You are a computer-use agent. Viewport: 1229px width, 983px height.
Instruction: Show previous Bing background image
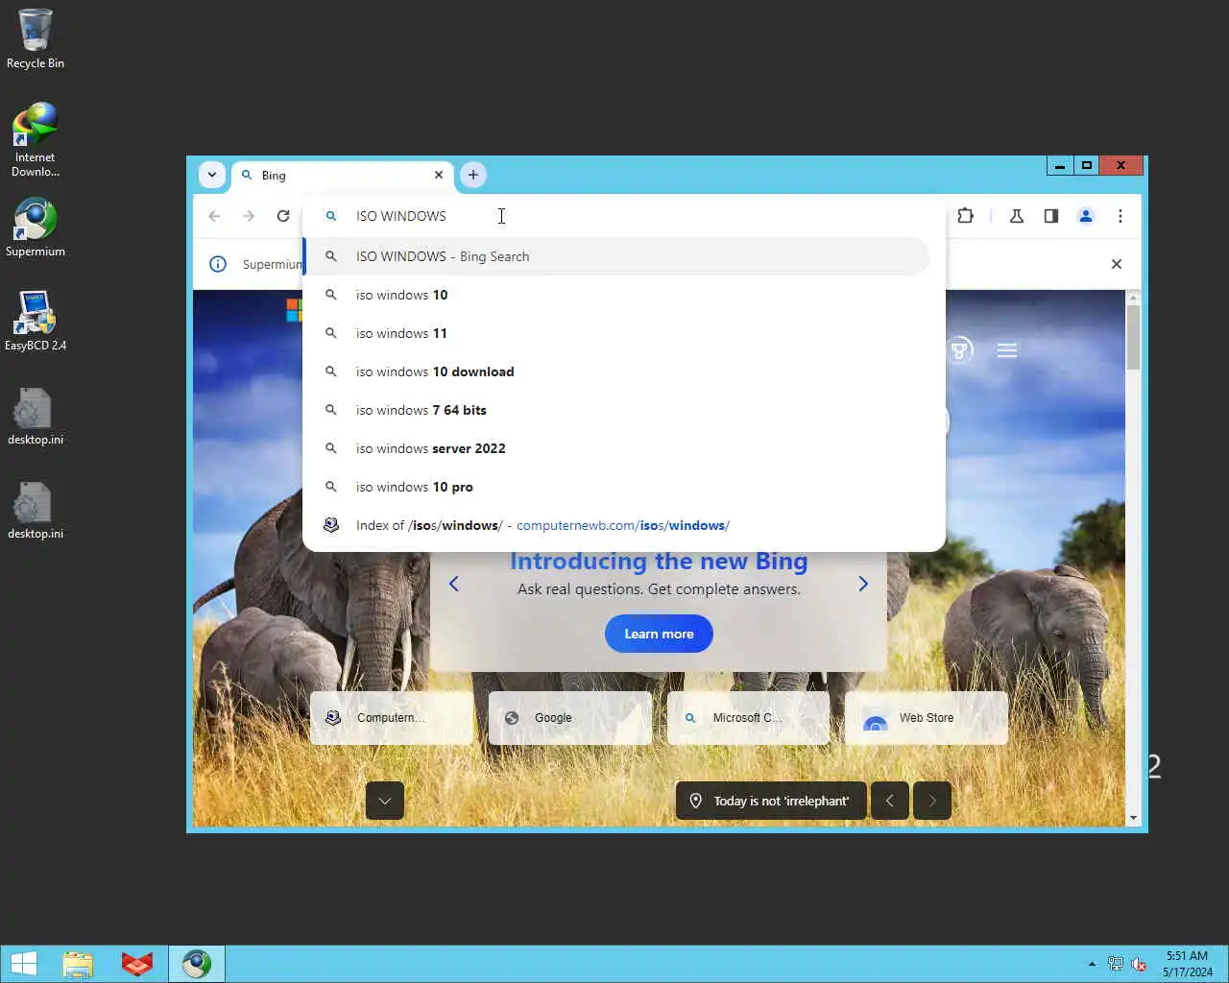click(x=890, y=801)
